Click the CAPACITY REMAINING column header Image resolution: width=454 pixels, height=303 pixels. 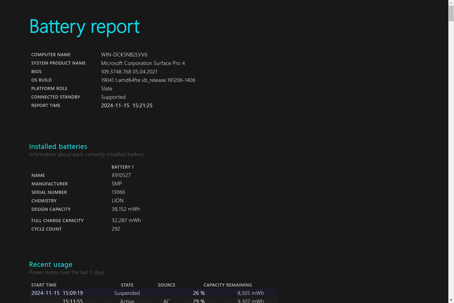click(x=228, y=285)
